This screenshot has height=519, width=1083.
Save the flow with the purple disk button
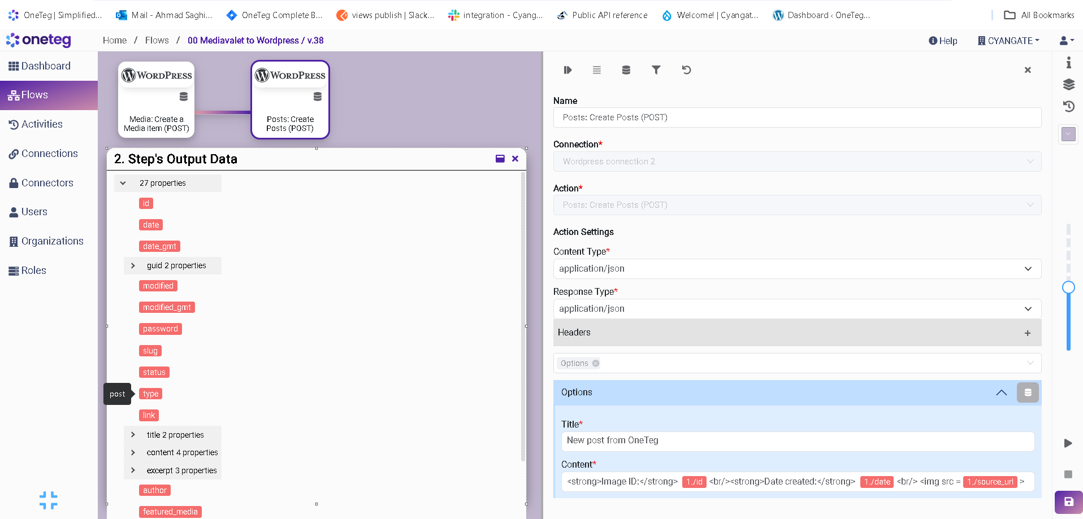(x=1068, y=501)
